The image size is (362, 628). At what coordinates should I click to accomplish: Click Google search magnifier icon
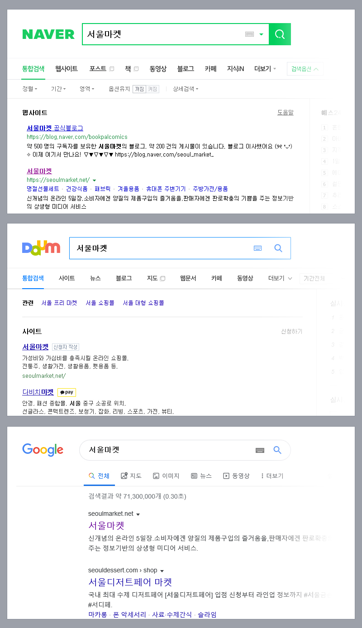[277, 450]
